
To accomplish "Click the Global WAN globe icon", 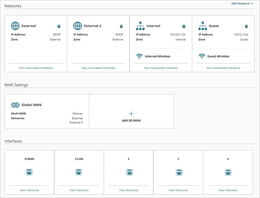I will (15, 105).
